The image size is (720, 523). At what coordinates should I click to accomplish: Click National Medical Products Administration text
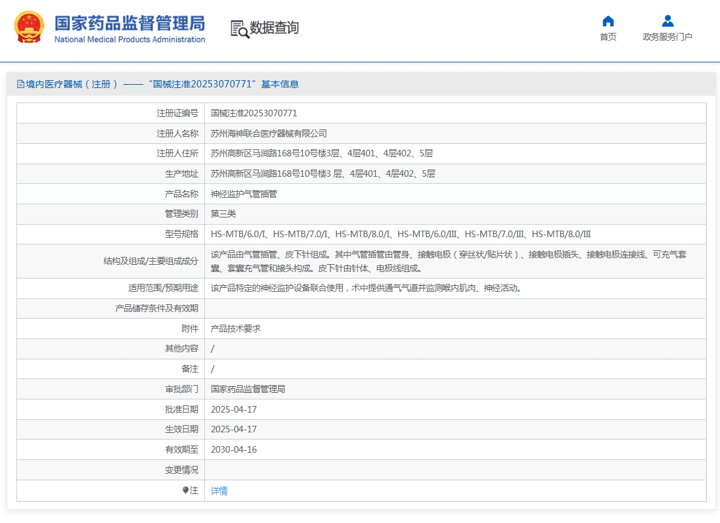[x=130, y=39]
